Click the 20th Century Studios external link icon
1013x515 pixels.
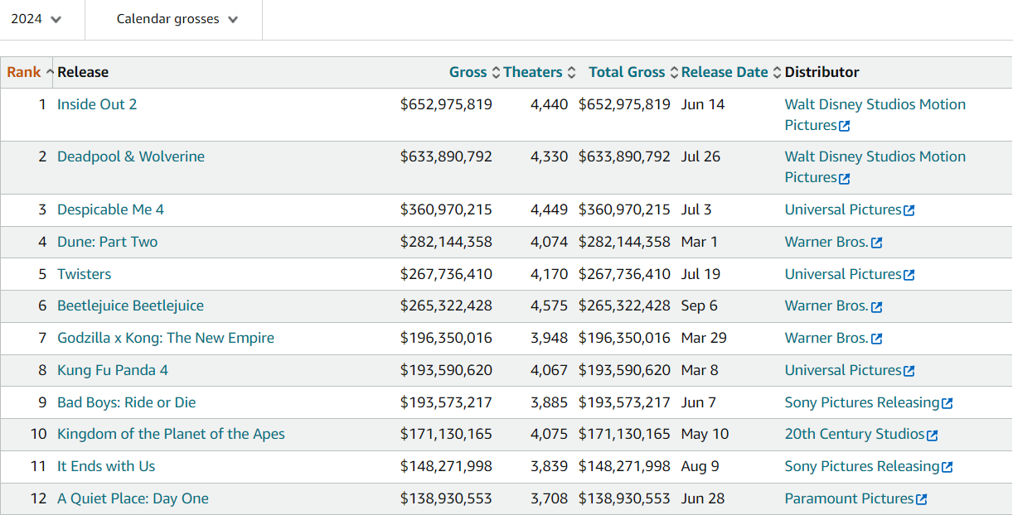coord(933,435)
